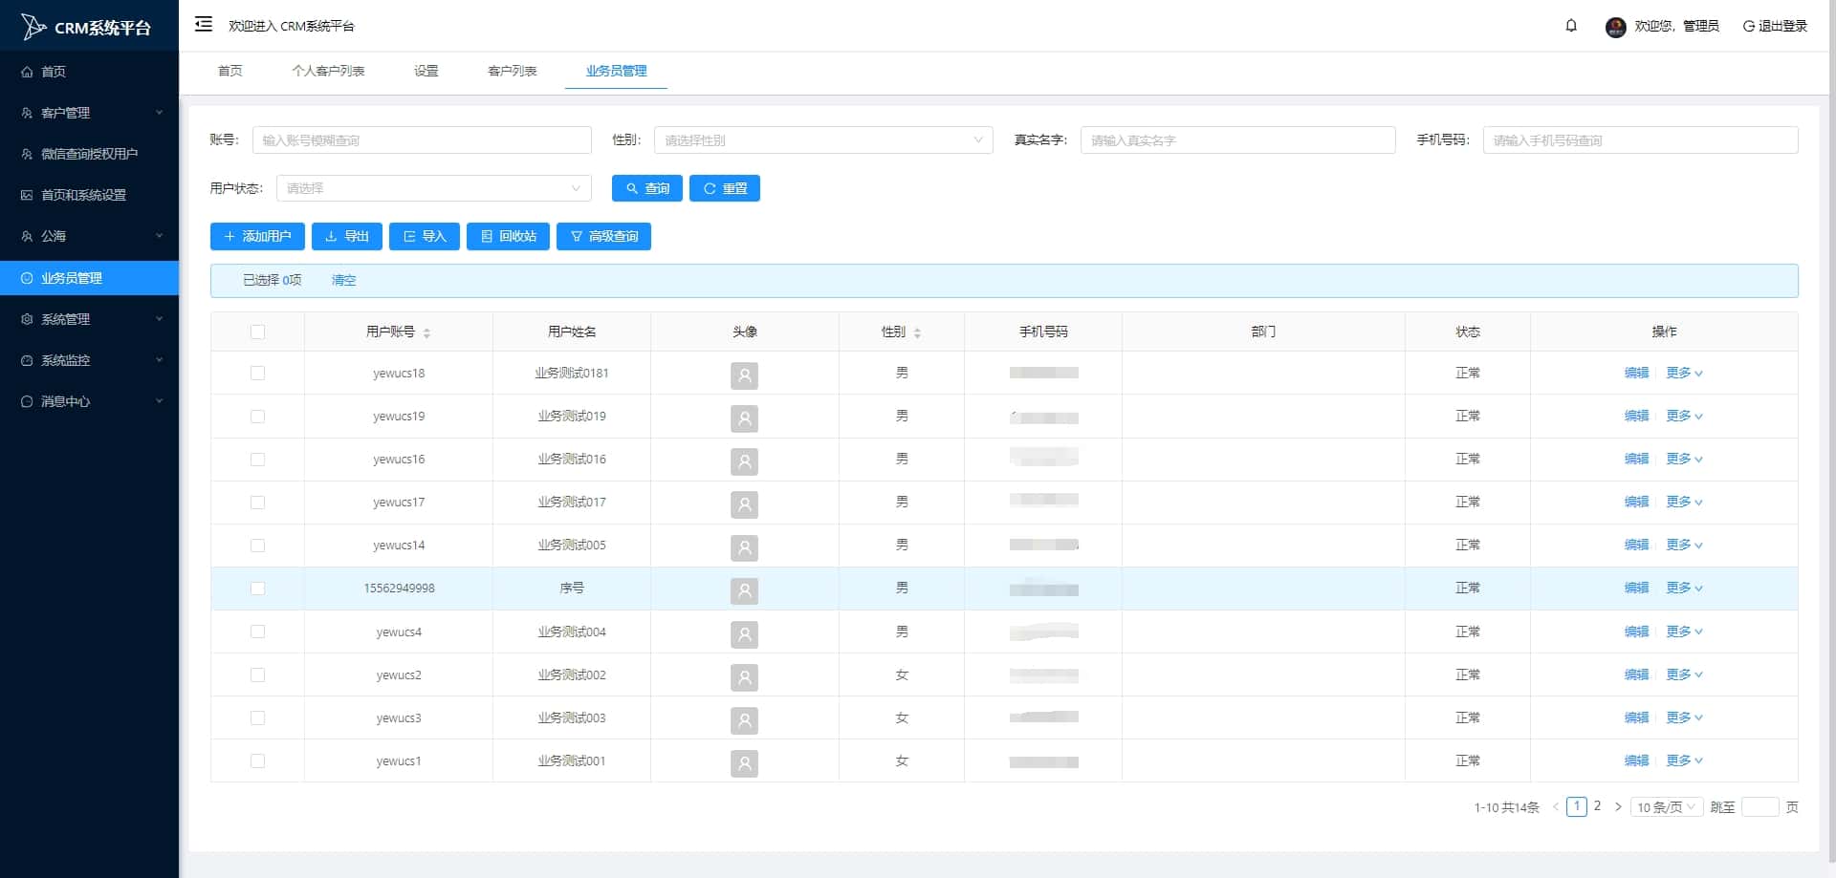This screenshot has height=878, width=1836.
Task: Sort by 用户账号 column sort arrows
Action: coord(426,332)
